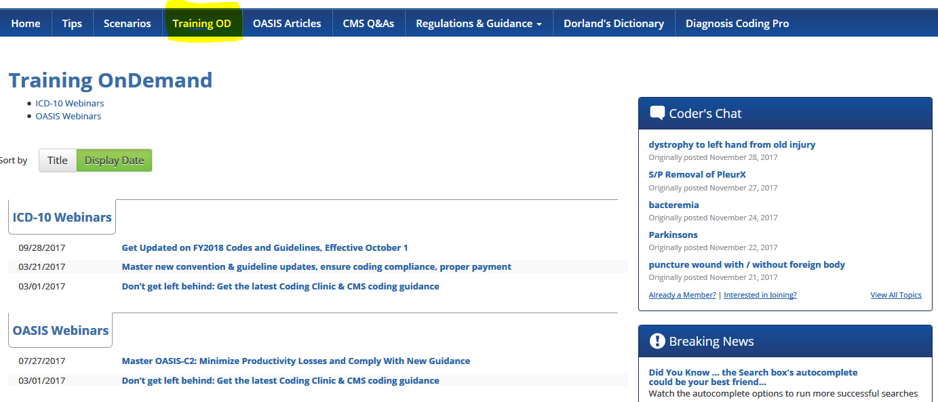Go to the Training OD tab
938x402 pixels.
[201, 23]
